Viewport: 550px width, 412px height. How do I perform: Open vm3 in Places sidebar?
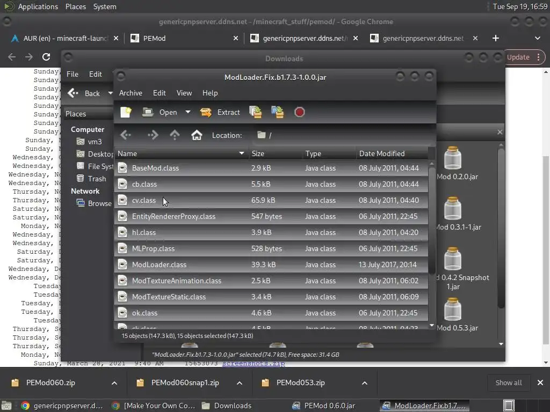[x=89, y=142]
